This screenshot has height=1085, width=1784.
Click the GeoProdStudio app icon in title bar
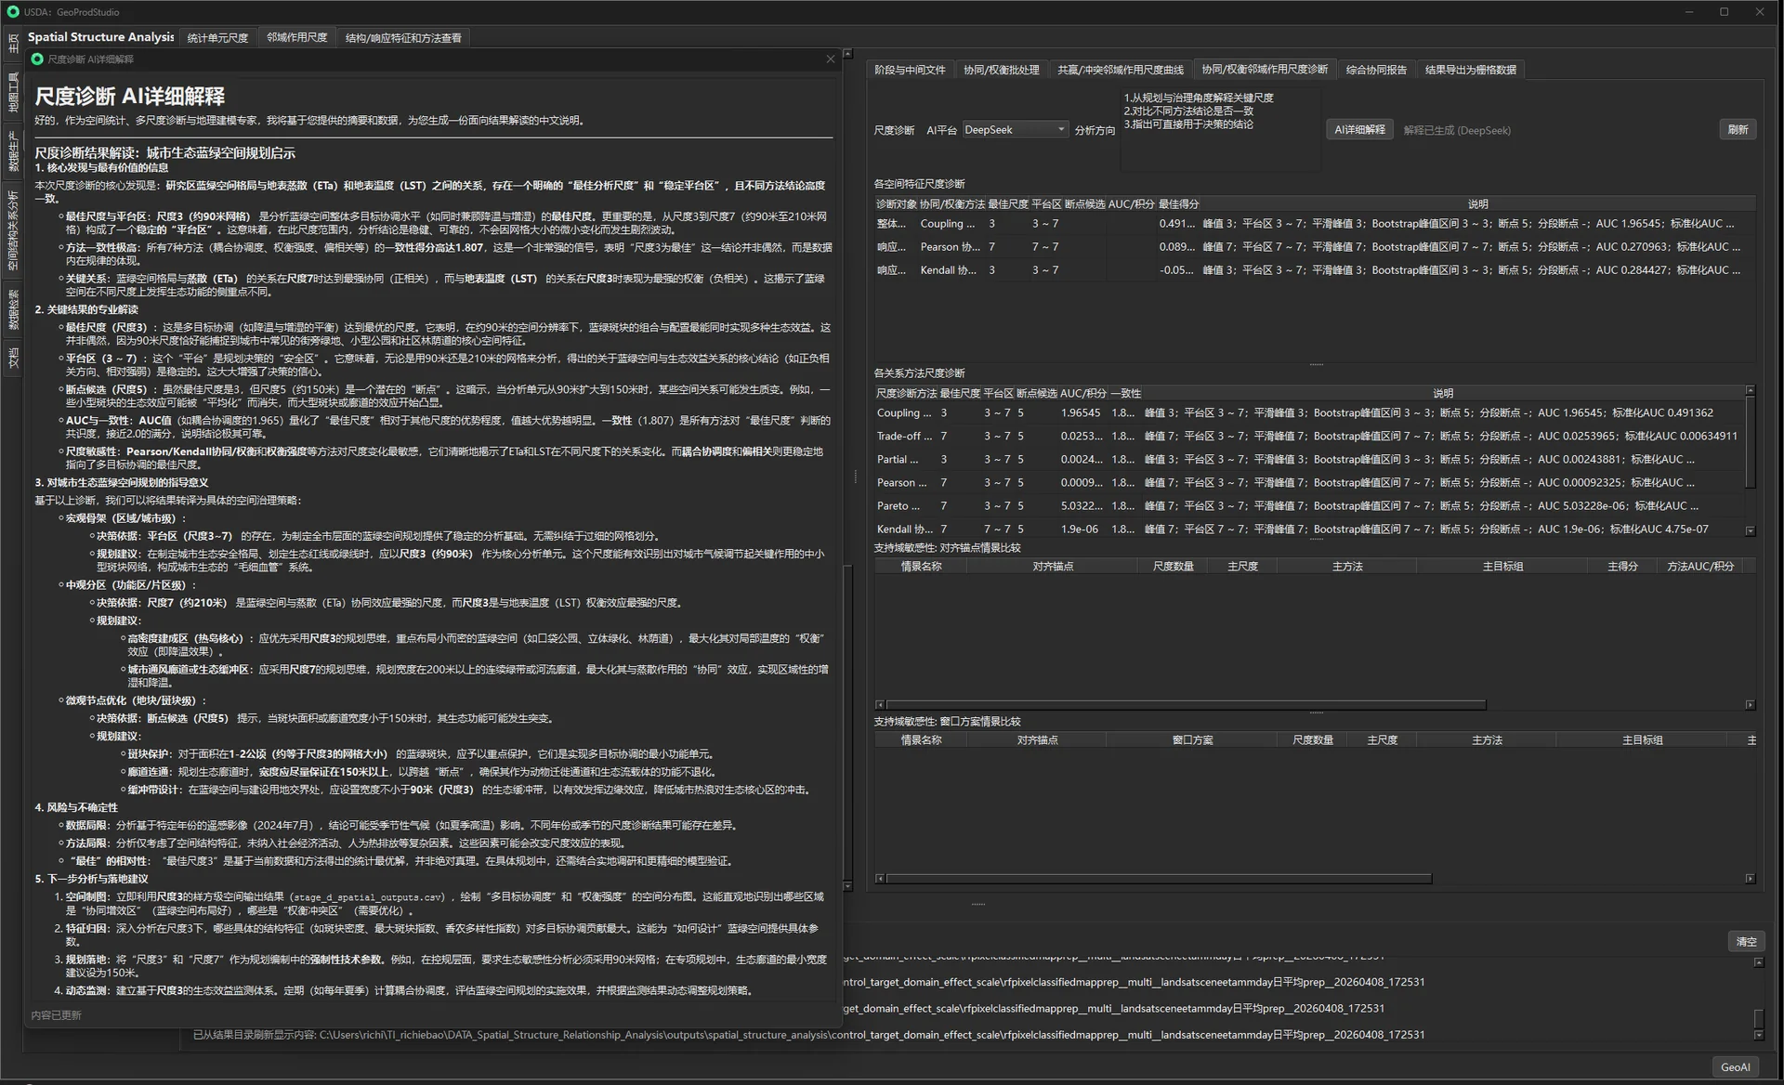point(13,12)
